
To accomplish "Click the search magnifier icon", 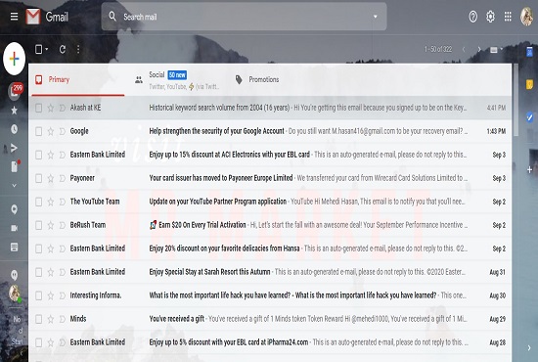I will click(112, 16).
